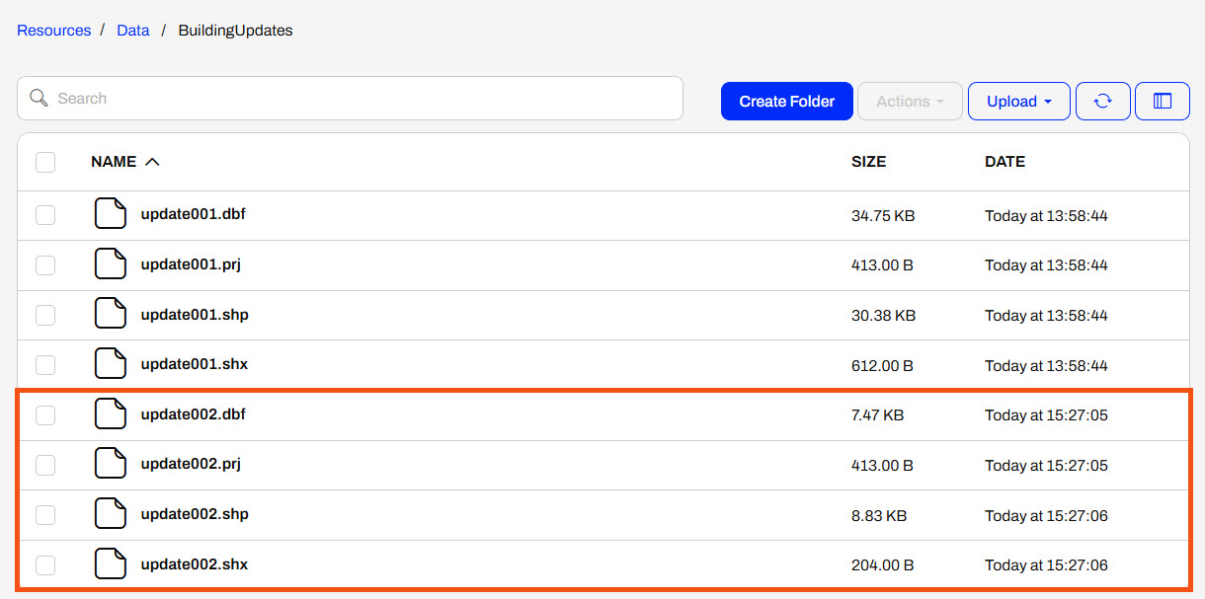
Task: Click the search magnifier icon
Action: click(x=40, y=98)
